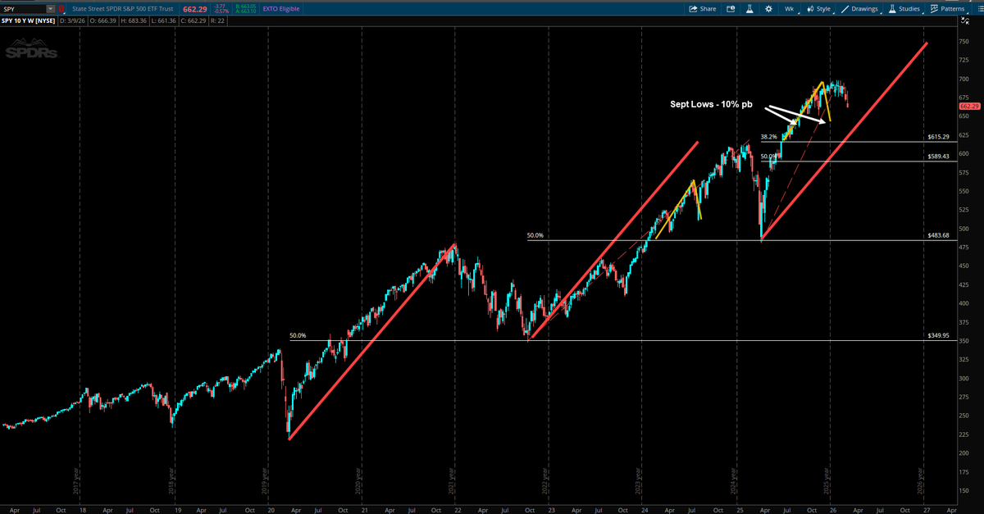Open the flask icon next to the gear

point(749,9)
